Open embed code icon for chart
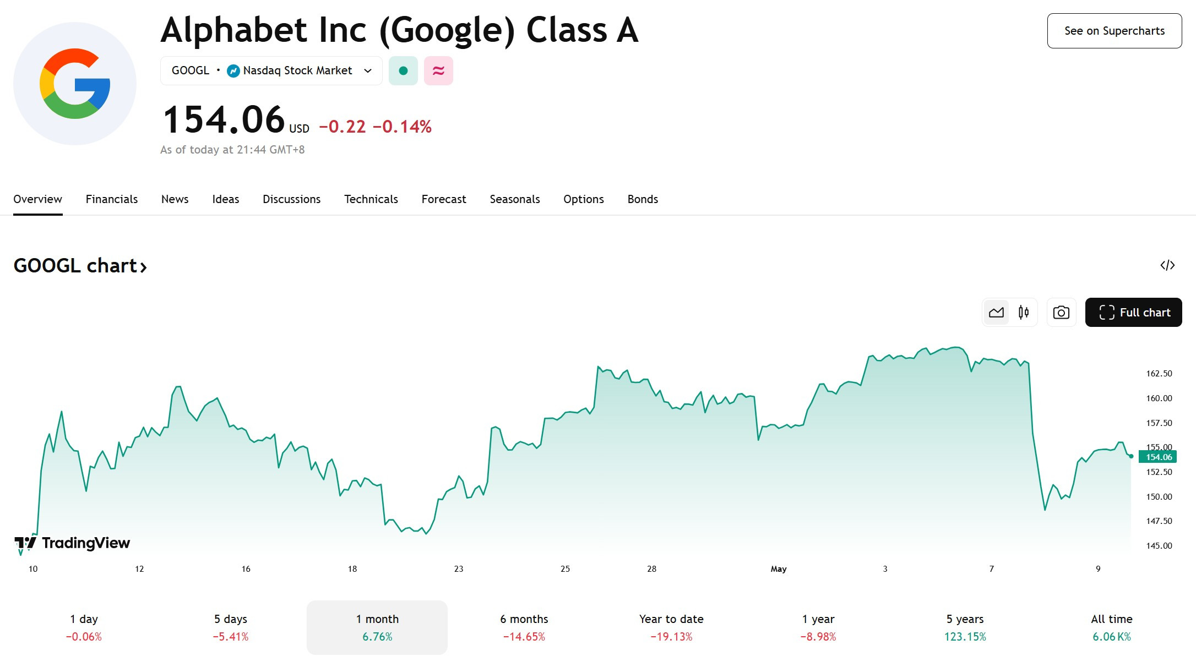This screenshot has width=1196, height=656. [x=1167, y=265]
